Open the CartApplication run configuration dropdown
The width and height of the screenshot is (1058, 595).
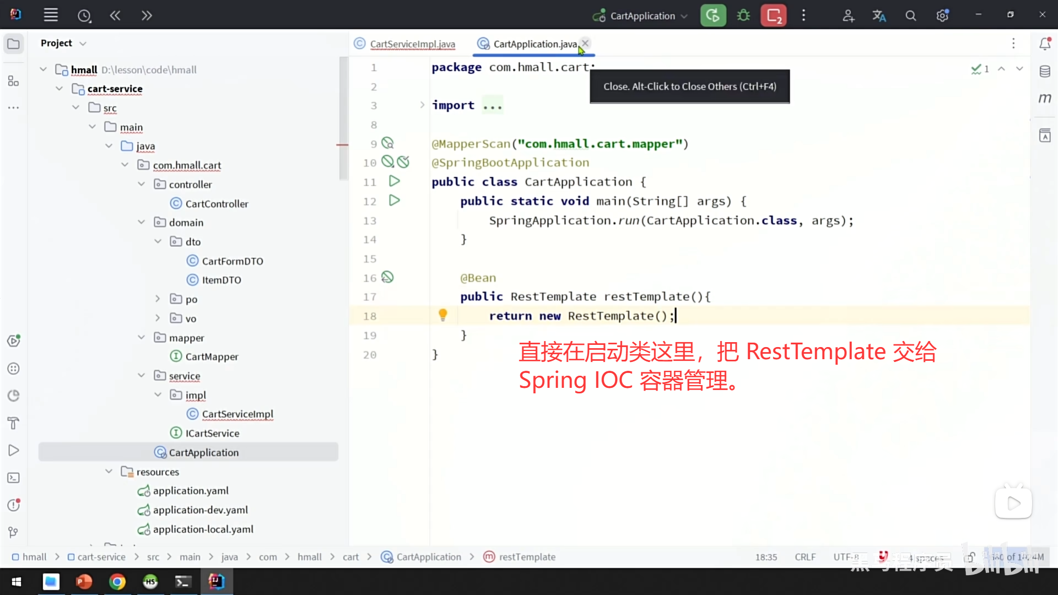point(642,16)
